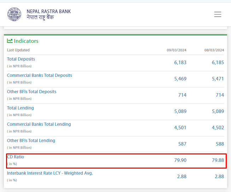The image size is (231, 192).
Task: Click the Nepali script bank name
Action: 40,17
